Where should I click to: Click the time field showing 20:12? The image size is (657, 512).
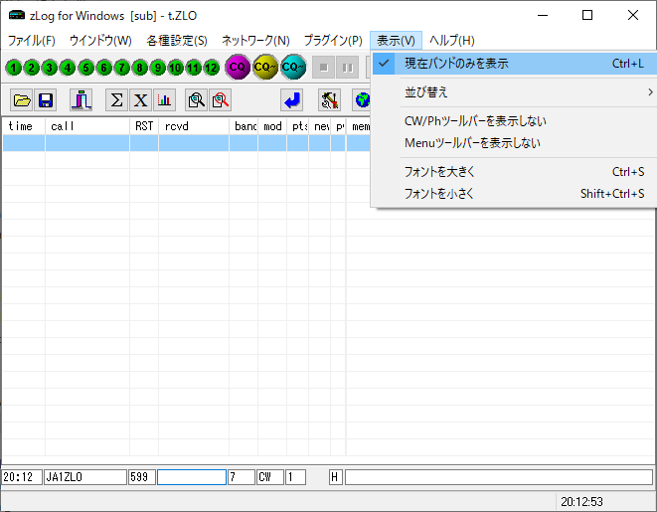click(x=22, y=477)
